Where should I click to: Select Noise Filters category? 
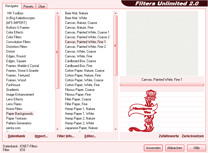coord(14,109)
